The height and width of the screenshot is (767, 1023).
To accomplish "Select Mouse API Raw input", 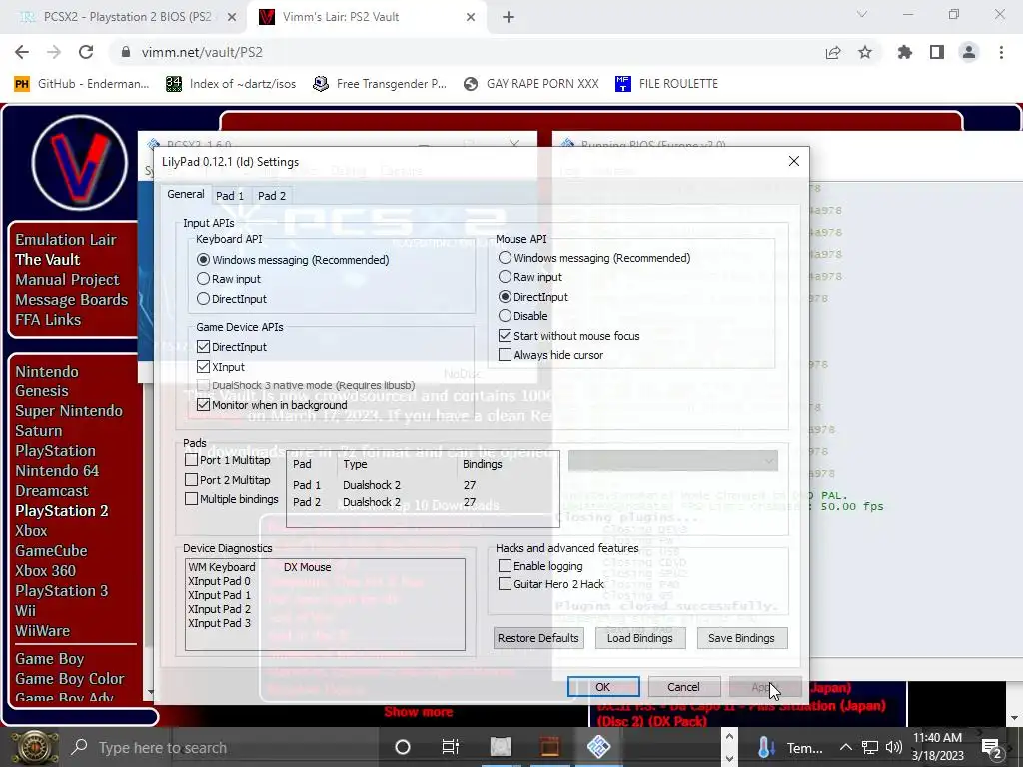I will click(x=505, y=277).
